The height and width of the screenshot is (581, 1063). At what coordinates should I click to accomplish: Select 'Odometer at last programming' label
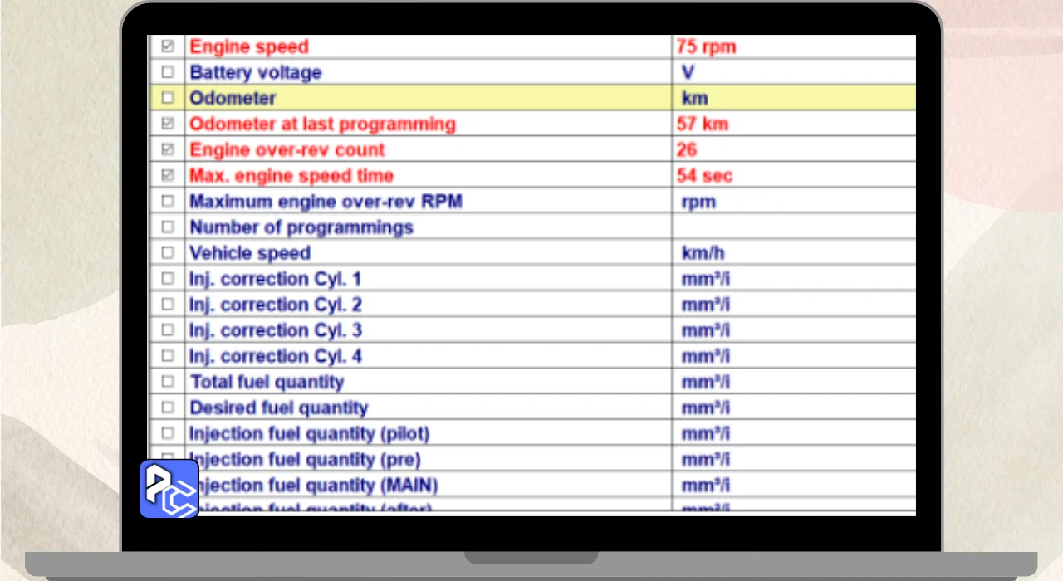pyautogui.click(x=322, y=124)
